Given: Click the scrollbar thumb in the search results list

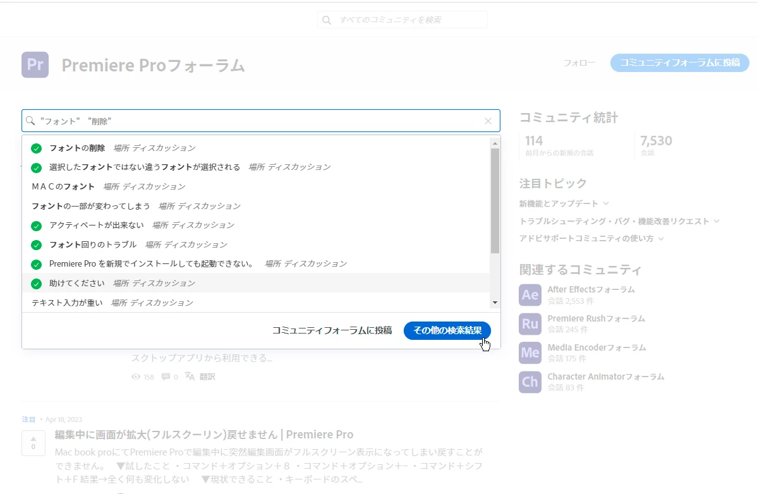Looking at the screenshot, I should click(x=495, y=201).
